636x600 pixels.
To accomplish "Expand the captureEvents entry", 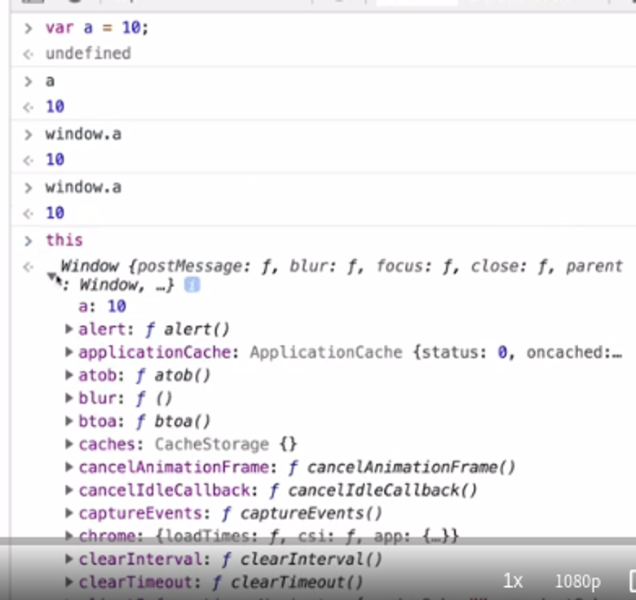I will pos(69,514).
